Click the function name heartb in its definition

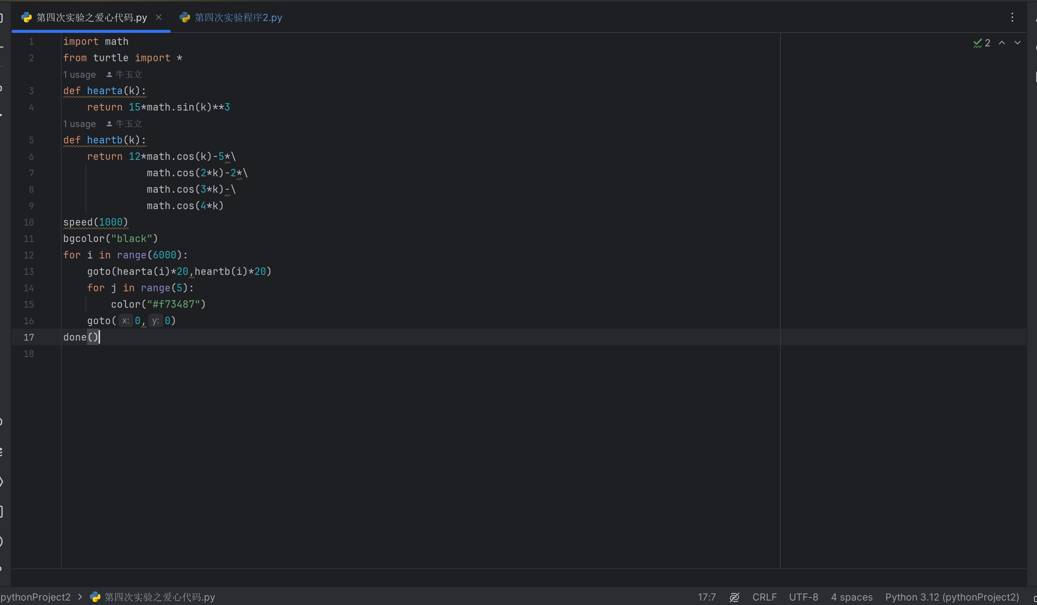tap(105, 140)
